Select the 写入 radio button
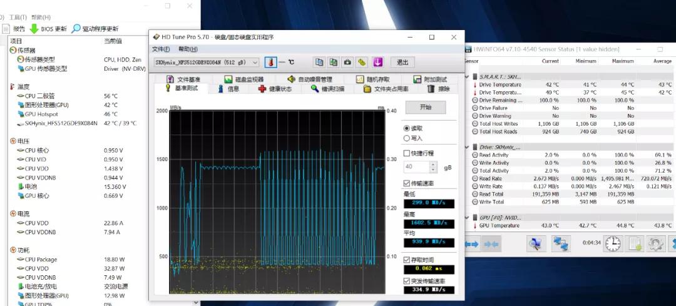676x306 pixels. pyautogui.click(x=407, y=138)
